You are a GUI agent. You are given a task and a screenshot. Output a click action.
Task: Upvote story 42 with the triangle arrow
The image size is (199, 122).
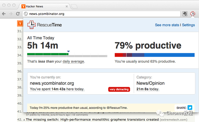(x=24, y=120)
